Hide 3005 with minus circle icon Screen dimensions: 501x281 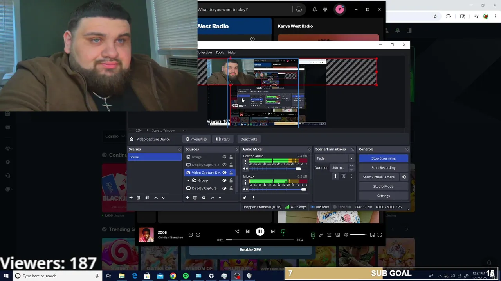click(191, 235)
